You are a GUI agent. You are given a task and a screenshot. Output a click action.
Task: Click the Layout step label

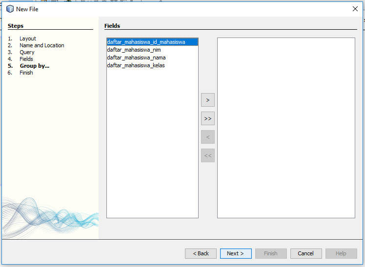tap(28, 38)
